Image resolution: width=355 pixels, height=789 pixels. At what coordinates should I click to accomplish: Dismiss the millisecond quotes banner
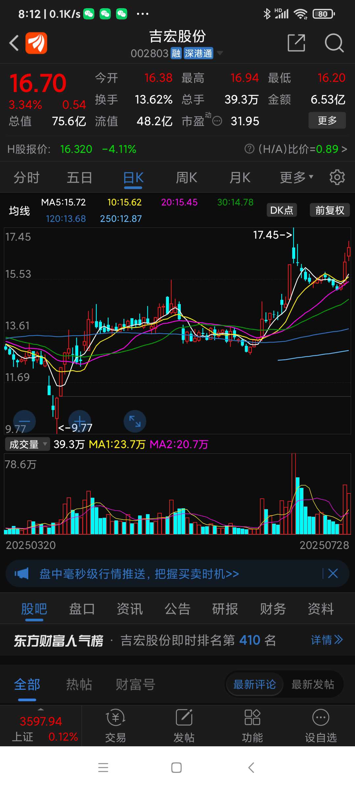[333, 574]
